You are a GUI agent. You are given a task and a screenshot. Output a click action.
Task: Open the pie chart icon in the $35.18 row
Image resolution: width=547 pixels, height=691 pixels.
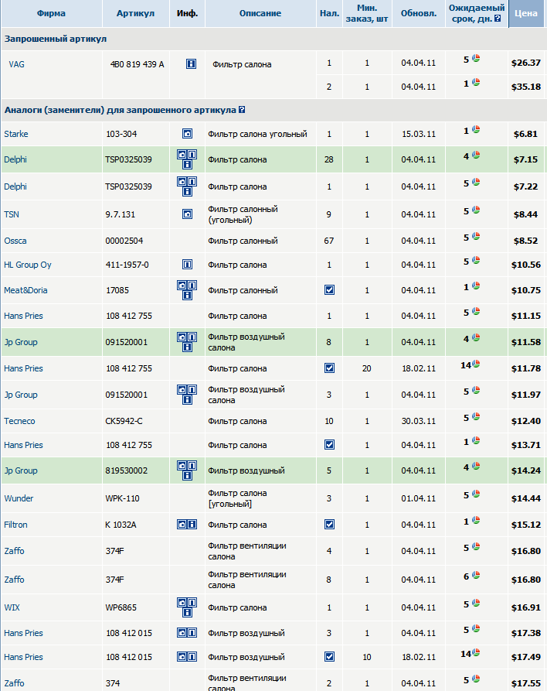[x=476, y=82]
